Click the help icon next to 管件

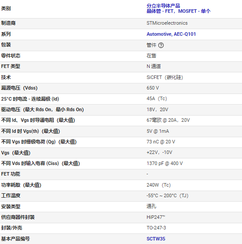click(x=161, y=45)
